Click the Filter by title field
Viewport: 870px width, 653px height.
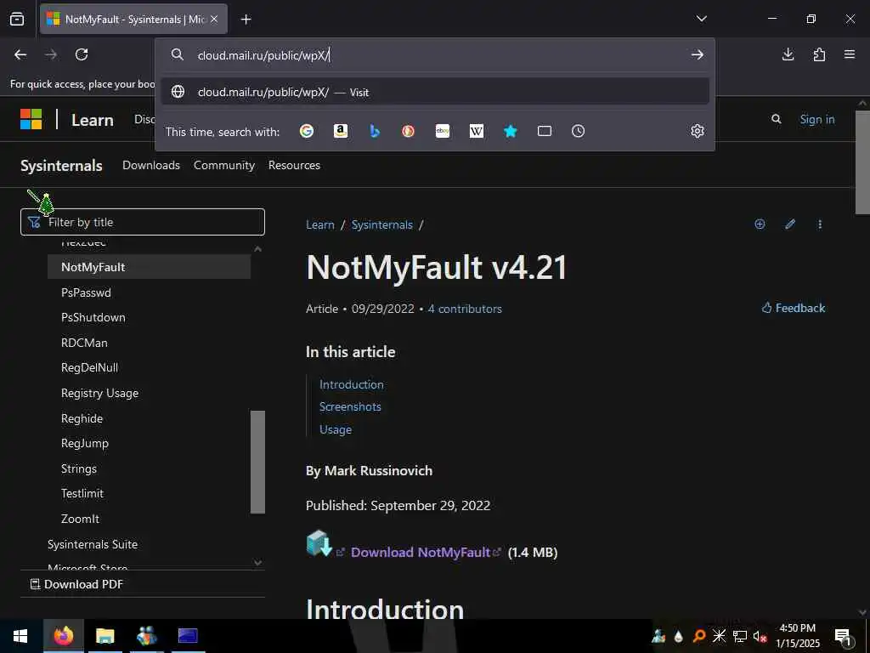143,222
